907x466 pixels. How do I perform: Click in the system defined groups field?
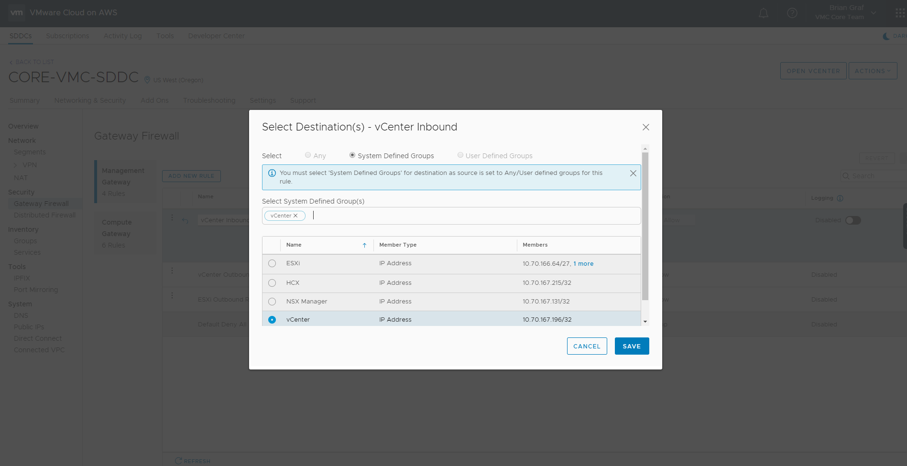(x=451, y=216)
